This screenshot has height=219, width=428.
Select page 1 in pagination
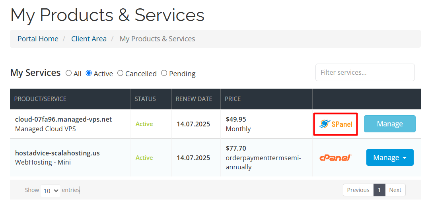[x=379, y=190]
